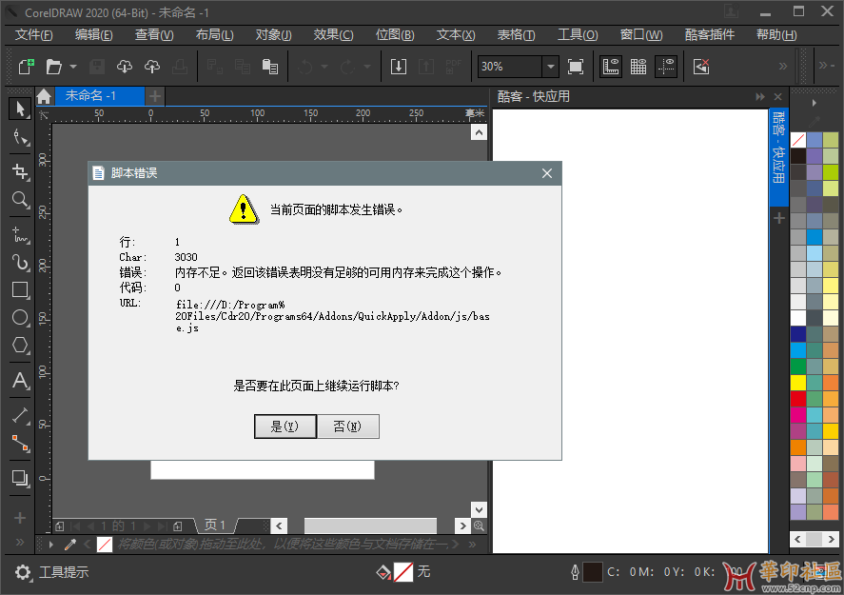The height and width of the screenshot is (595, 844).
Task: Click 是(Y) to continue running script
Action: (285, 426)
